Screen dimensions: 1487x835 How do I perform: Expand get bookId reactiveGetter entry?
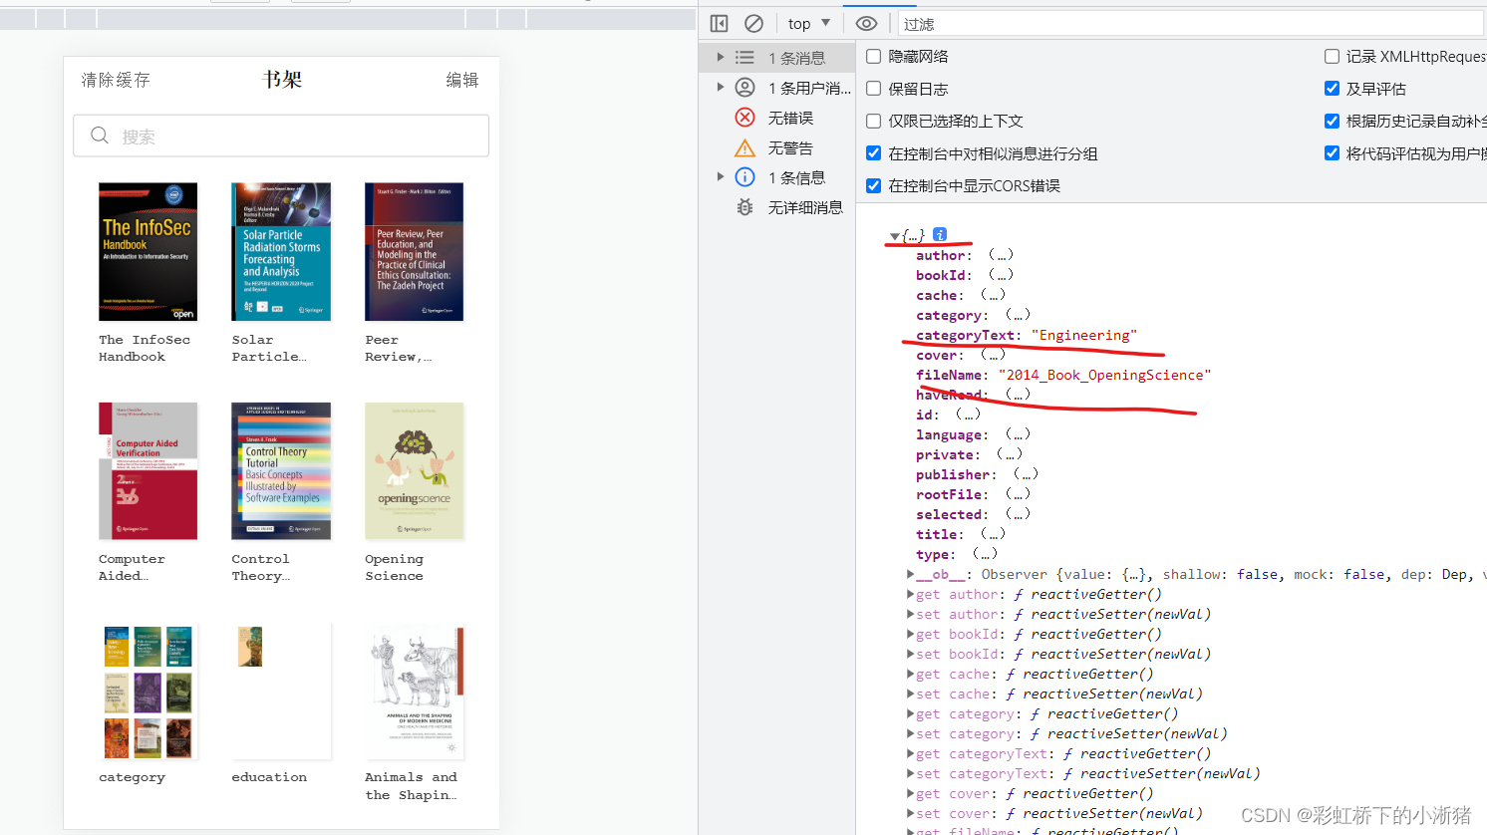click(910, 634)
